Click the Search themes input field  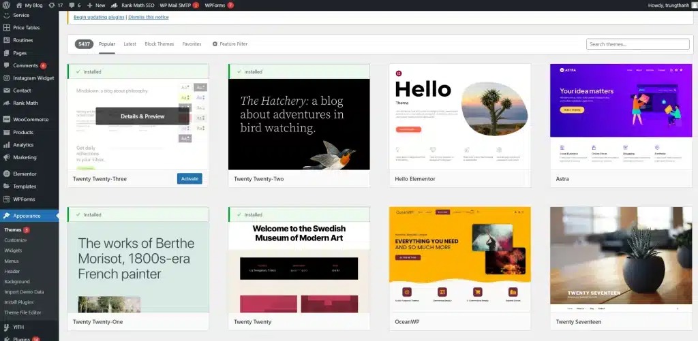634,44
